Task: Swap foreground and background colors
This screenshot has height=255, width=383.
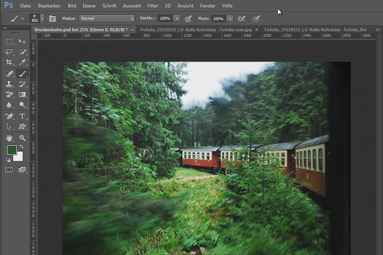Action: 21,146
